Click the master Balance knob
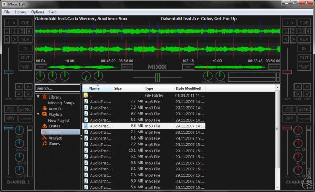Viewport: 315px width, 192px height. click(x=208, y=76)
